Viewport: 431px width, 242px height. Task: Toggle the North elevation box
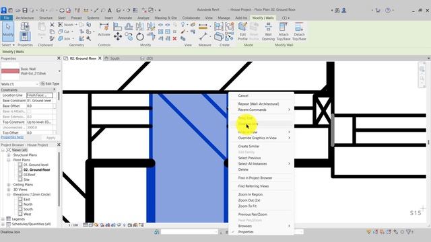[20, 204]
